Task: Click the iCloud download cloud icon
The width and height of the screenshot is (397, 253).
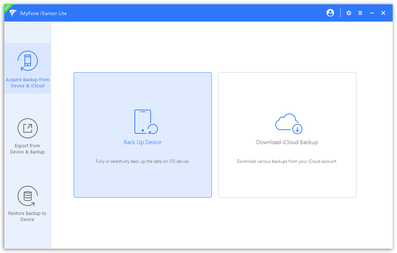Action: pyautogui.click(x=289, y=124)
